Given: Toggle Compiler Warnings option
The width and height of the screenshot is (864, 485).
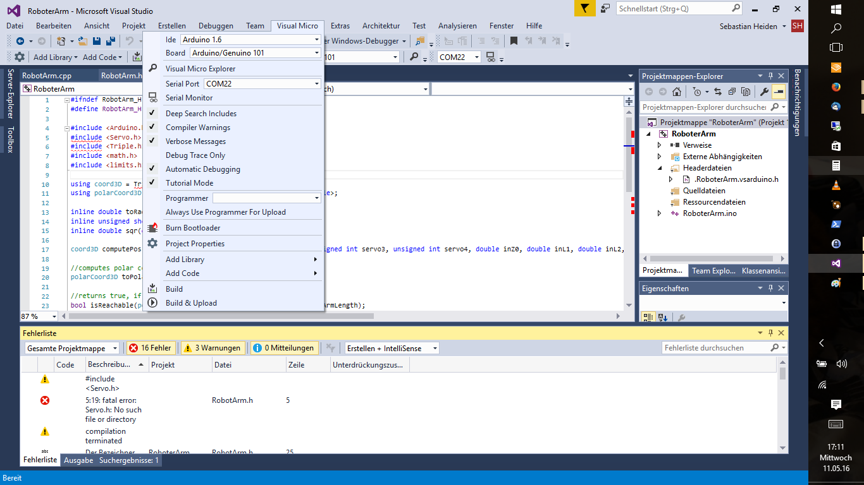Looking at the screenshot, I should click(197, 128).
